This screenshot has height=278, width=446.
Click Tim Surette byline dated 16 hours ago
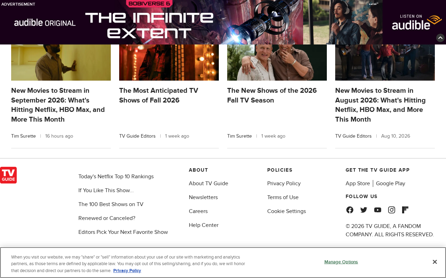(x=23, y=136)
